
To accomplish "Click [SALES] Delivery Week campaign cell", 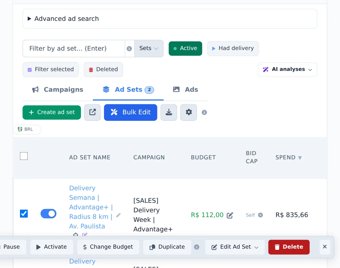I will 153,215.
